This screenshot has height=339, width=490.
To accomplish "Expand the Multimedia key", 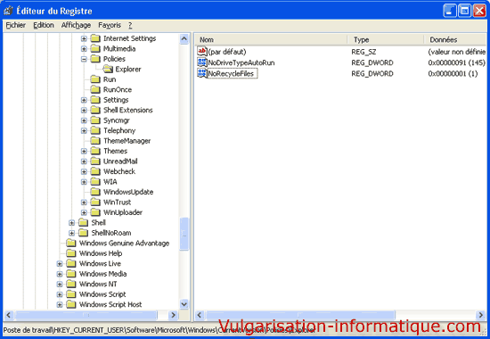I will 84,49.
